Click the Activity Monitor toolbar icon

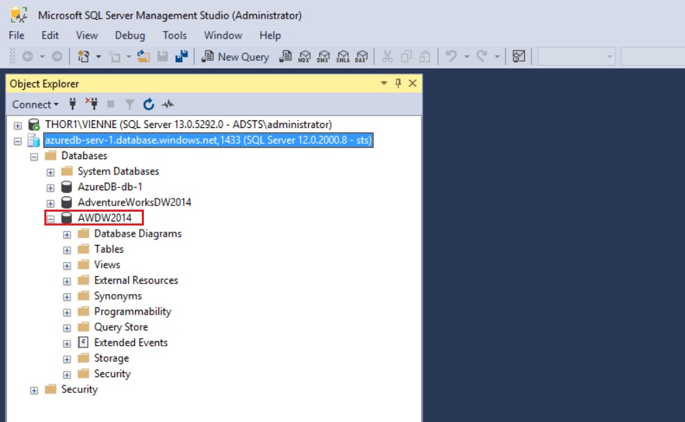click(x=518, y=56)
